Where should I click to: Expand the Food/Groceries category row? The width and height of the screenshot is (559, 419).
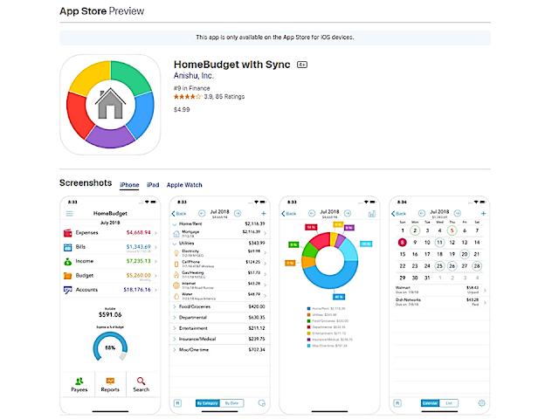click(x=219, y=306)
